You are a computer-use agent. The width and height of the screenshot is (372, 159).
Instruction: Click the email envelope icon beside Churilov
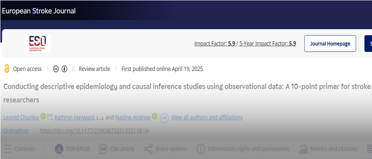[49, 117]
